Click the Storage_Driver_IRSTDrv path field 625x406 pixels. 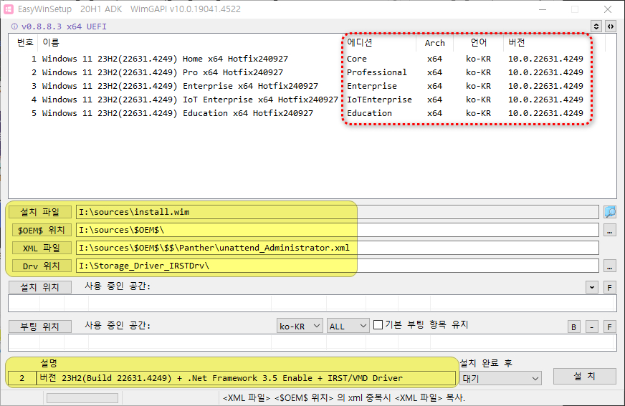[x=337, y=266]
